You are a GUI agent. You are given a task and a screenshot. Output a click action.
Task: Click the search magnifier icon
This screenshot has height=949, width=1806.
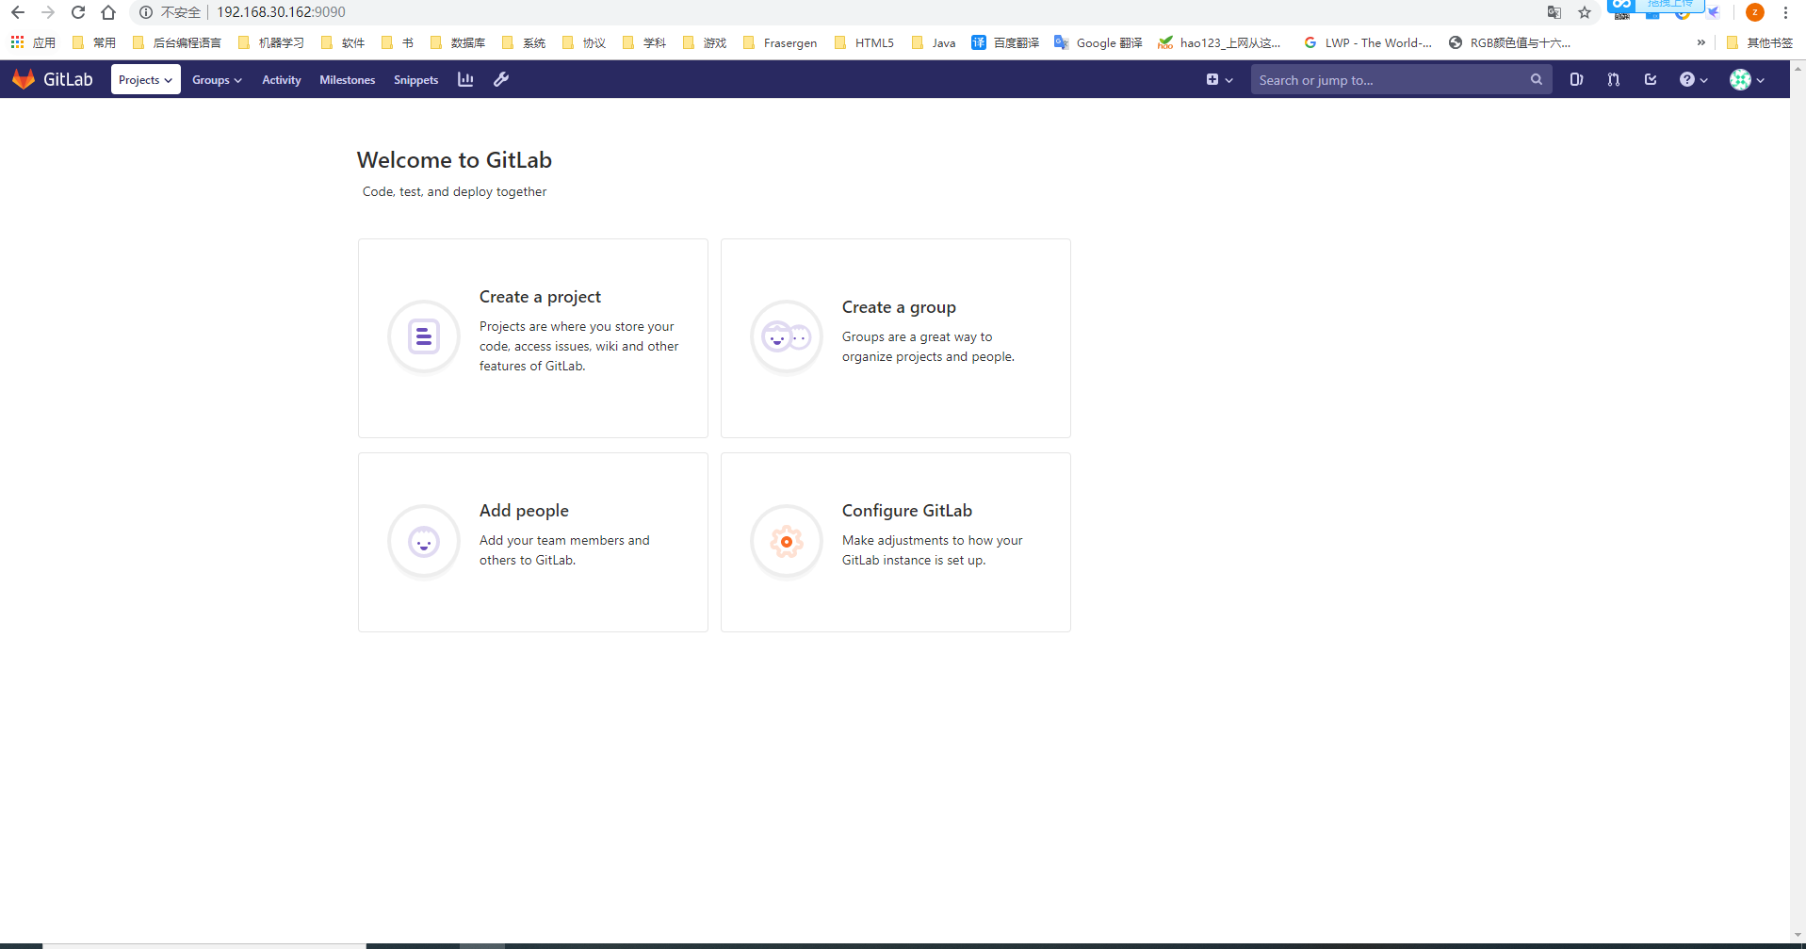tap(1537, 79)
